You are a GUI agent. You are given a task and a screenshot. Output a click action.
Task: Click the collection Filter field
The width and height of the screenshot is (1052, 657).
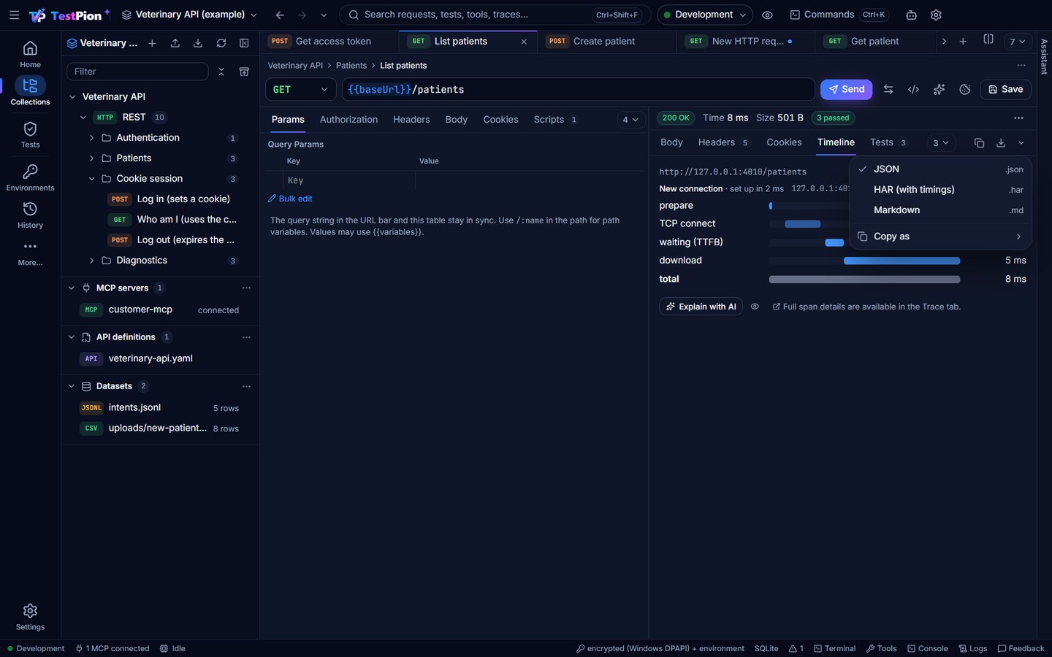(x=137, y=72)
